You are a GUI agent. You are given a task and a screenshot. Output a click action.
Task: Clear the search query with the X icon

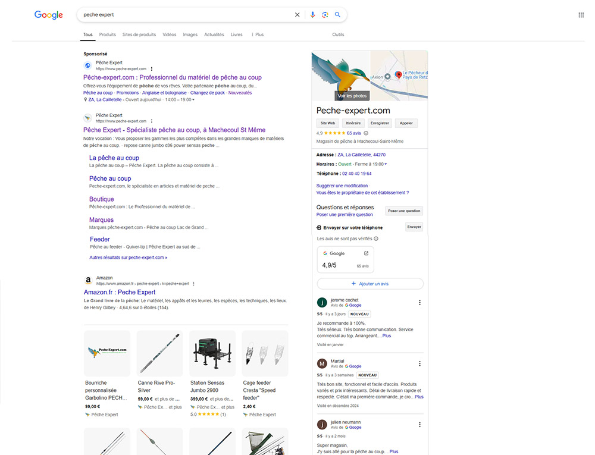297,15
